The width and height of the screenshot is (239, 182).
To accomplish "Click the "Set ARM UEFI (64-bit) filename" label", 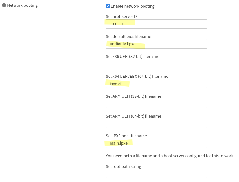I will click(133, 116).
